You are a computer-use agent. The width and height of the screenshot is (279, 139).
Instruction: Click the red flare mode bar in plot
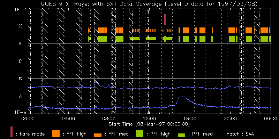pos(165,19)
